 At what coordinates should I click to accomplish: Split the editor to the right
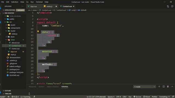pyautogui.click(x=172, y=6)
